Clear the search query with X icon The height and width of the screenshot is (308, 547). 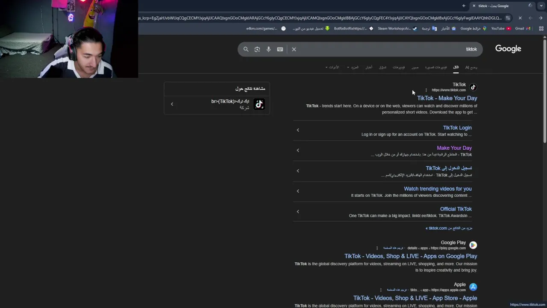pos(294,49)
